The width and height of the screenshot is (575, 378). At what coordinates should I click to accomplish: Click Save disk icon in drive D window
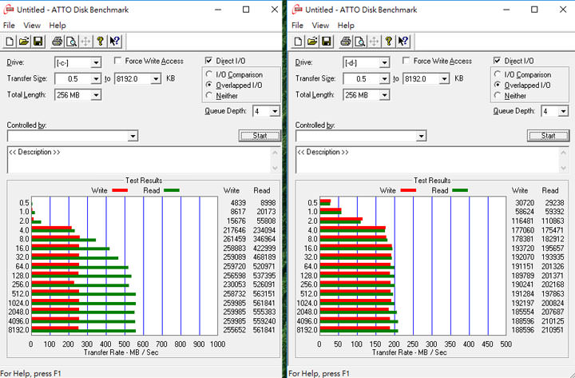tap(326, 42)
